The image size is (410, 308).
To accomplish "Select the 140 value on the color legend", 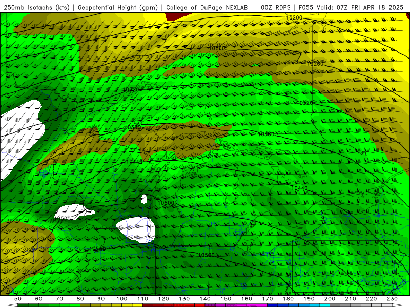I will (205, 299).
